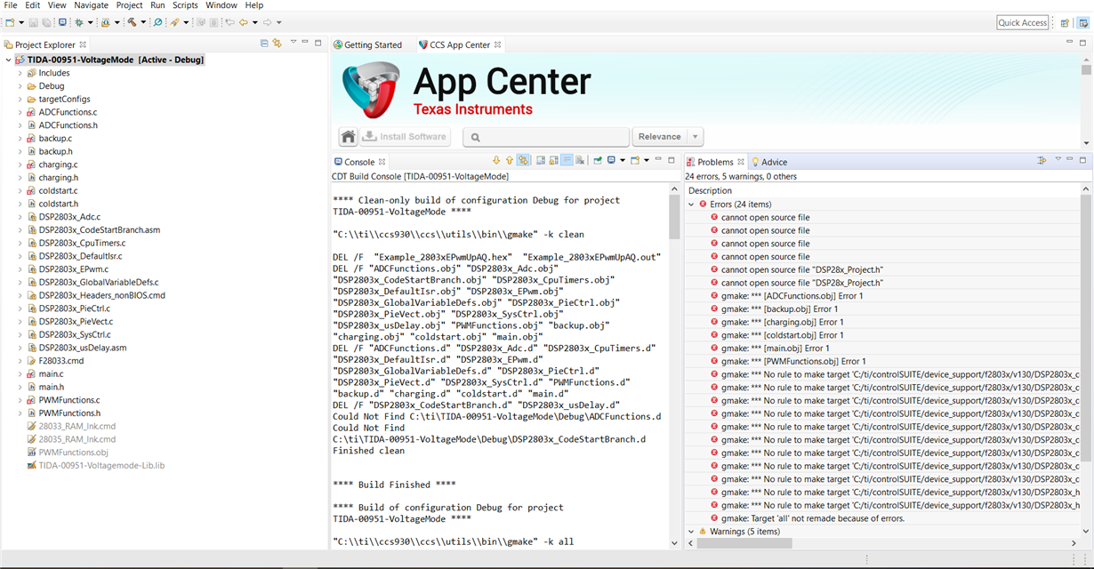Image resolution: width=1094 pixels, height=569 pixels.
Task: Click the New project toolbar icon
Action: (x=9, y=22)
